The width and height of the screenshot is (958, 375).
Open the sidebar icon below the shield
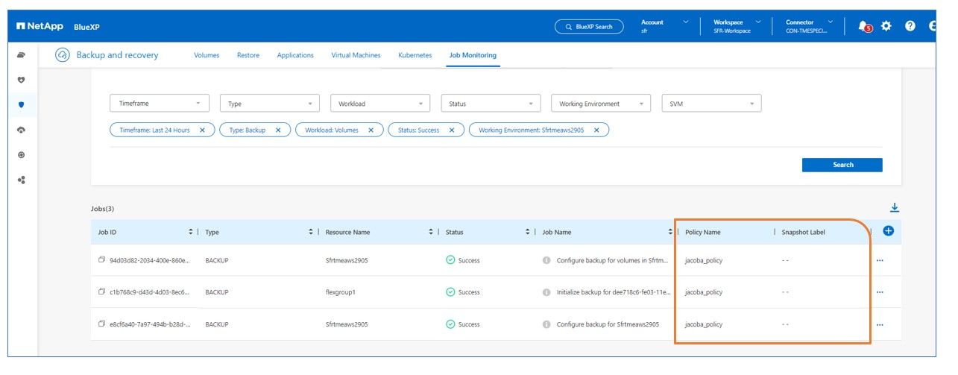(x=21, y=130)
